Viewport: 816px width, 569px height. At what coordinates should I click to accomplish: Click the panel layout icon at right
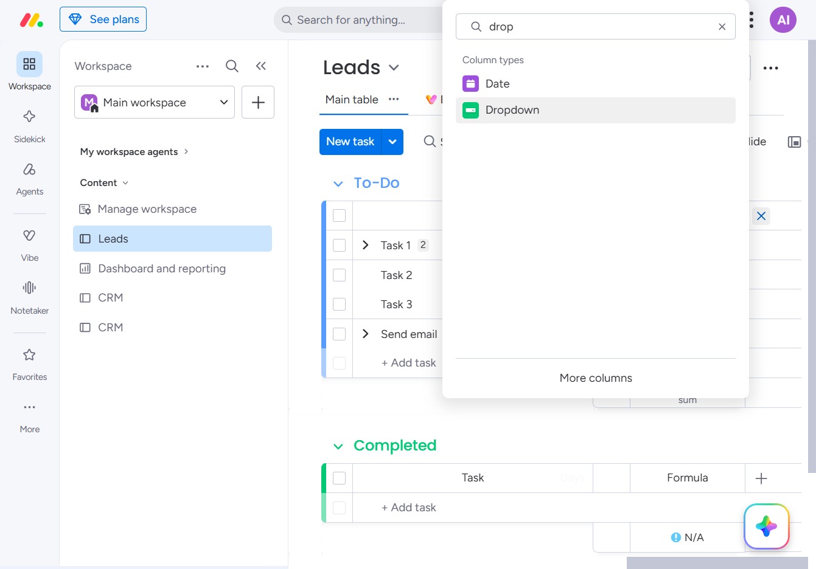tap(794, 142)
